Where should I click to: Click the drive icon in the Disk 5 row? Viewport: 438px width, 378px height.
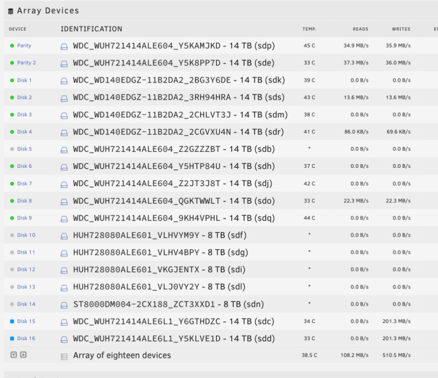point(64,150)
